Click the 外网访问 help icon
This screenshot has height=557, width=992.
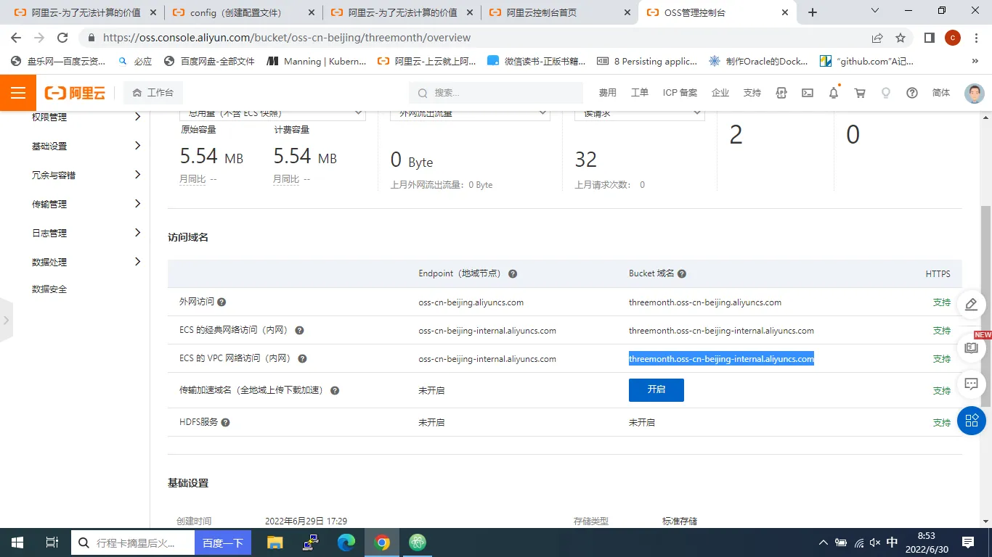[221, 302]
